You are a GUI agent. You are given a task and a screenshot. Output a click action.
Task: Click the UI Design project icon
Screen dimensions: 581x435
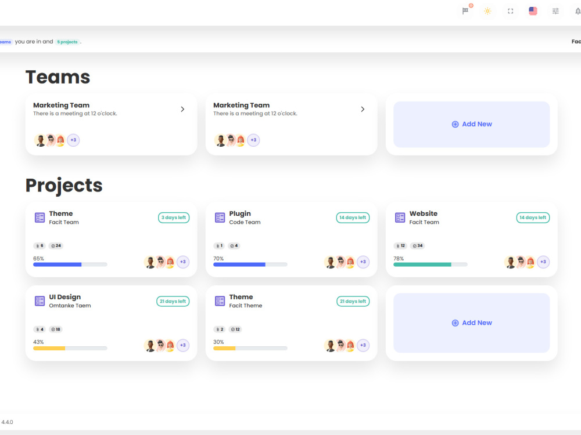[x=40, y=301]
